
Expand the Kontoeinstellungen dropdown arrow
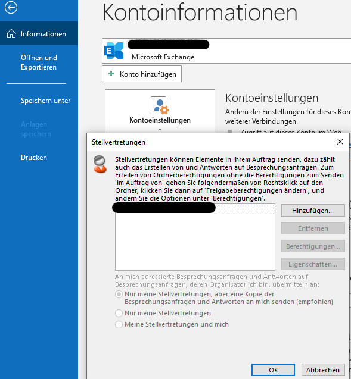(160, 129)
